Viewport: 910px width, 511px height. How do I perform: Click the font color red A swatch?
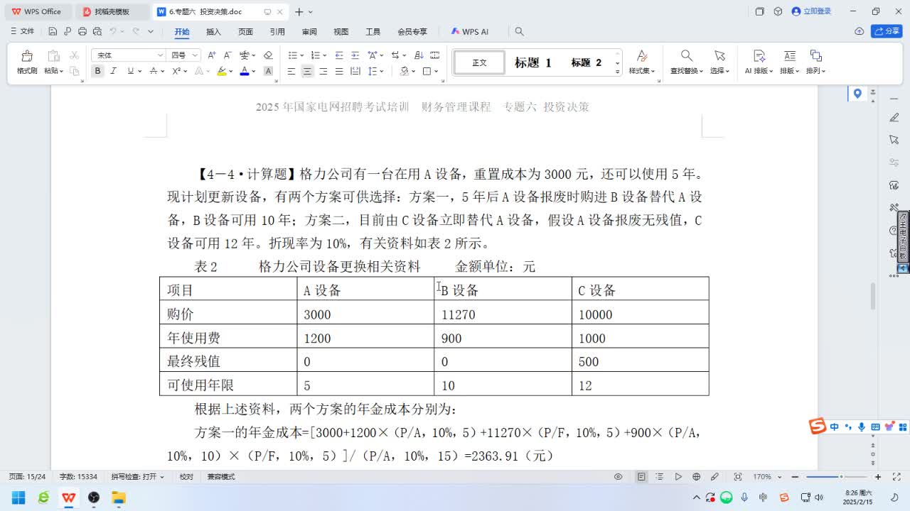click(245, 71)
